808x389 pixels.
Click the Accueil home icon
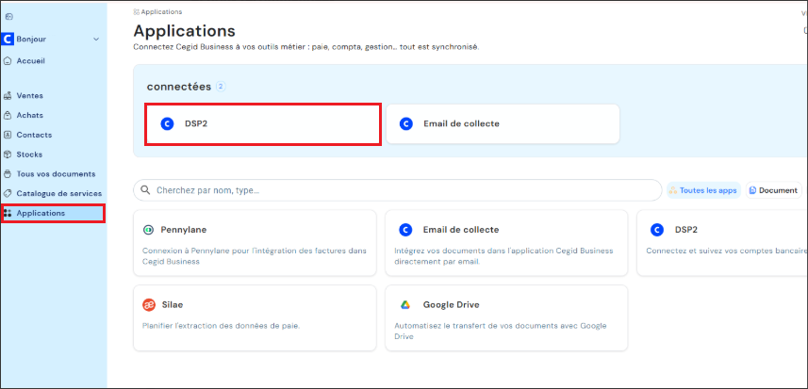[x=8, y=60]
